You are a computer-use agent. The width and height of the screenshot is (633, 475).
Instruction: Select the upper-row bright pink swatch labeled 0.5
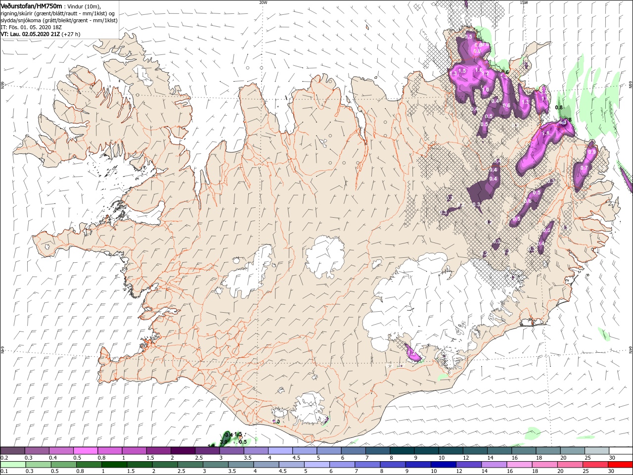point(85,451)
